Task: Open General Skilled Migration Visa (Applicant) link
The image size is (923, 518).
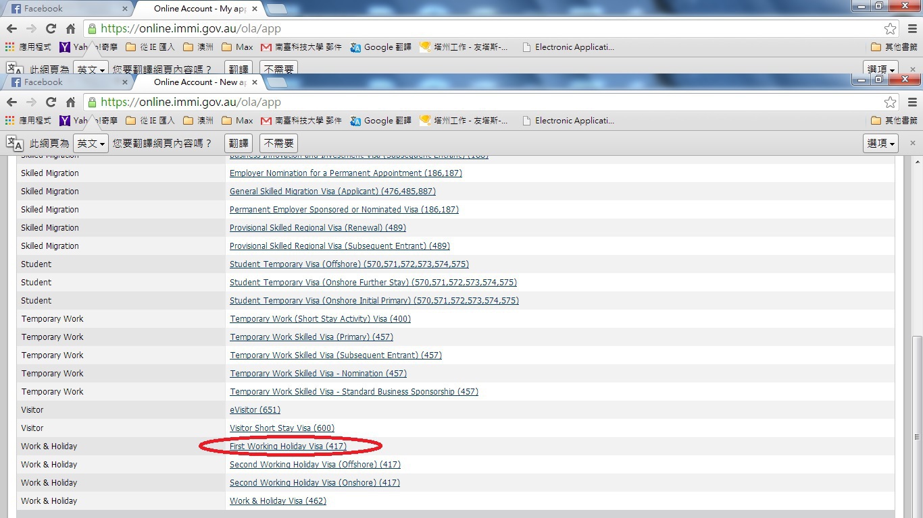Action: coord(332,192)
